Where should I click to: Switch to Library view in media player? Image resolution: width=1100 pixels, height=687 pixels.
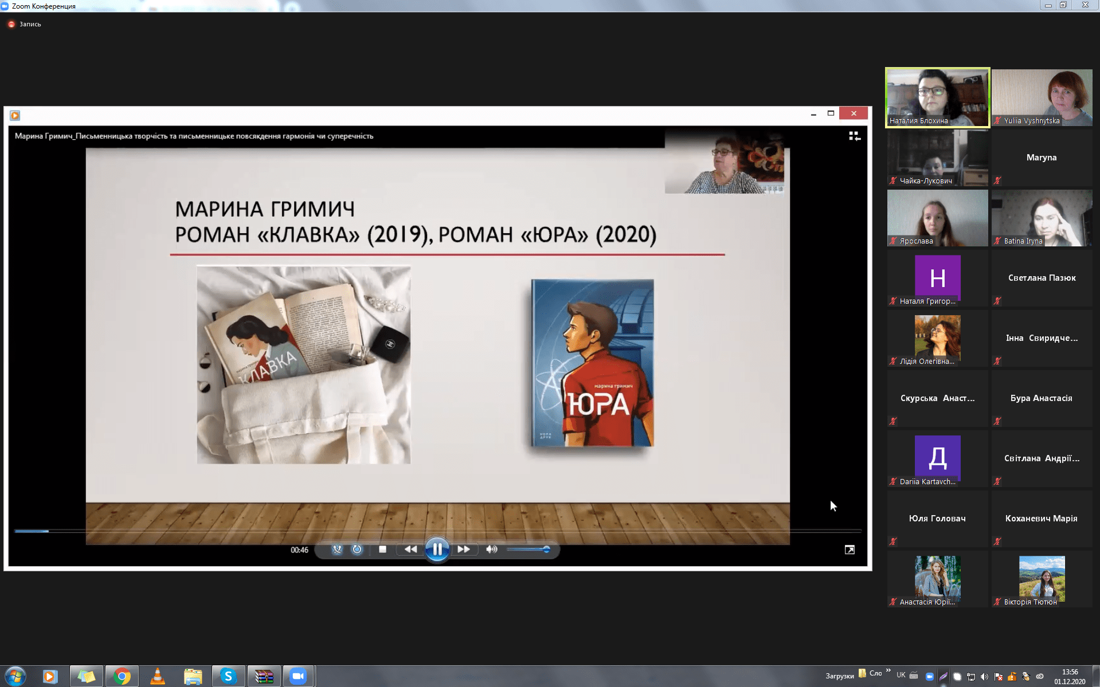[854, 136]
